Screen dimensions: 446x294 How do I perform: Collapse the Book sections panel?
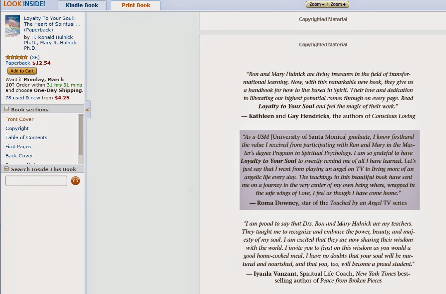tap(7, 109)
